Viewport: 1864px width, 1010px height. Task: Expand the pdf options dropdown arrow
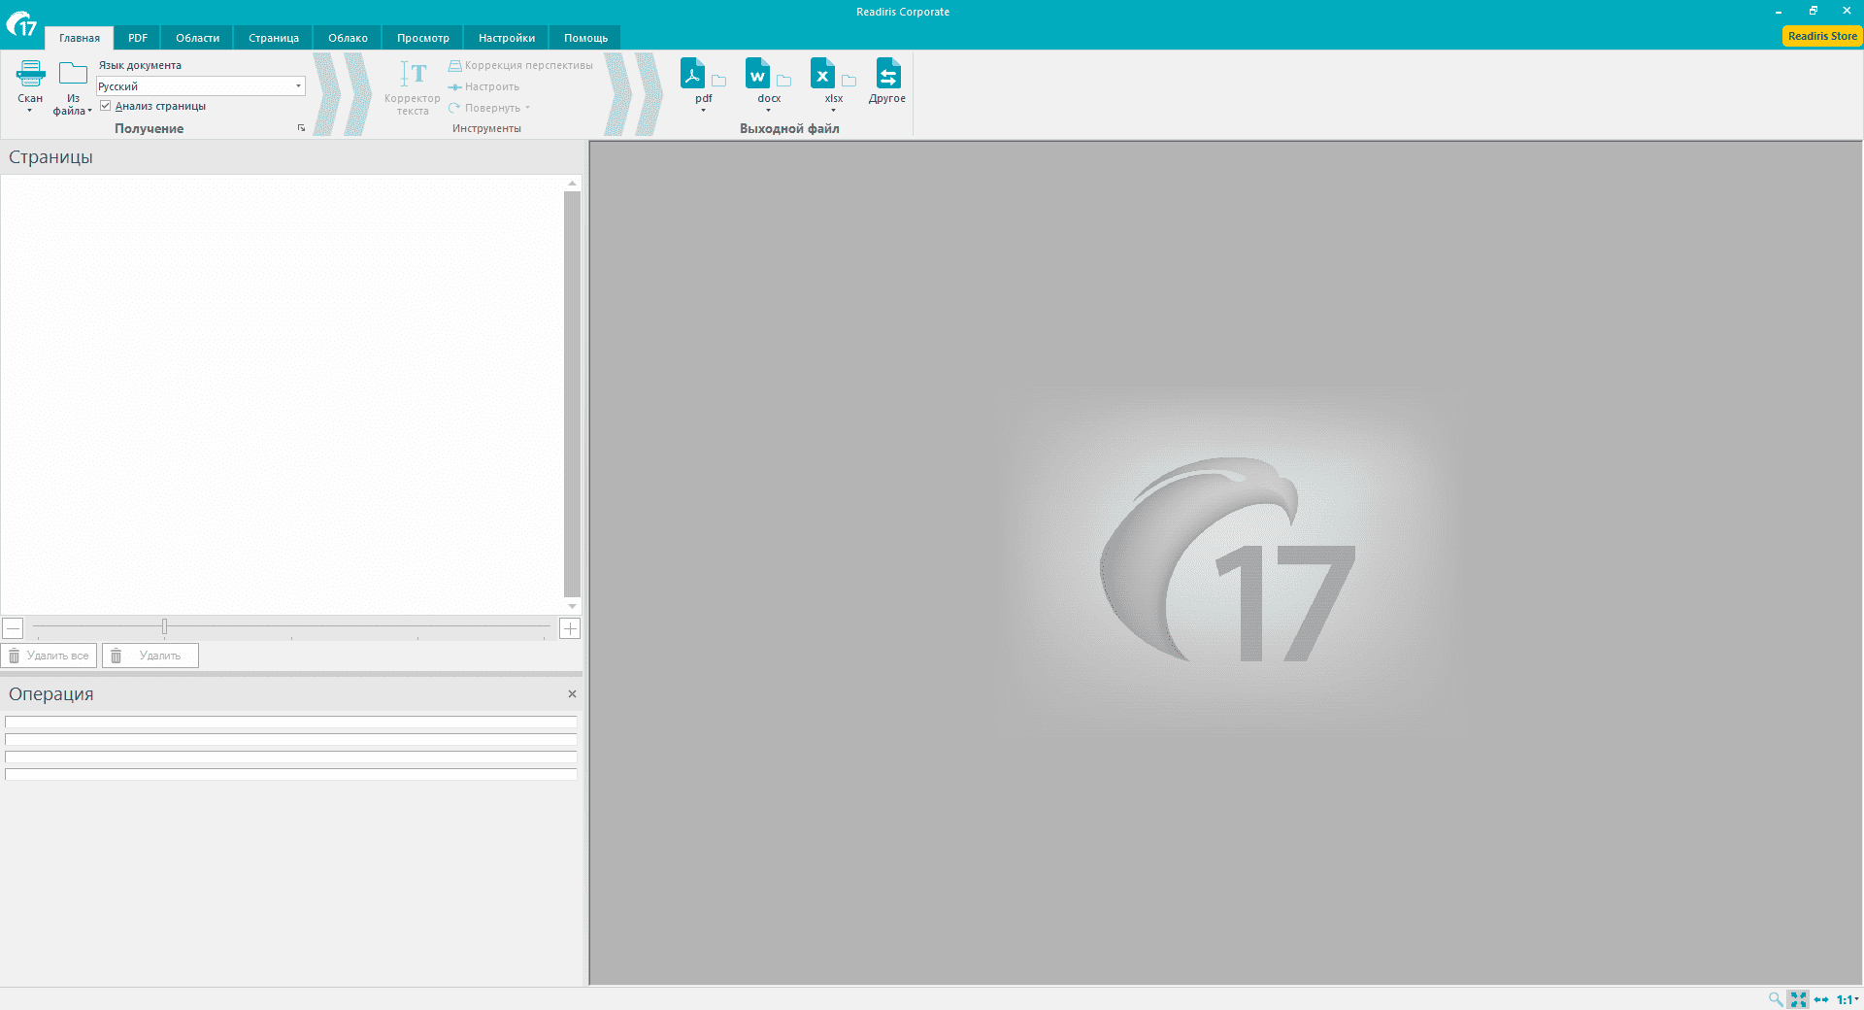(x=703, y=111)
